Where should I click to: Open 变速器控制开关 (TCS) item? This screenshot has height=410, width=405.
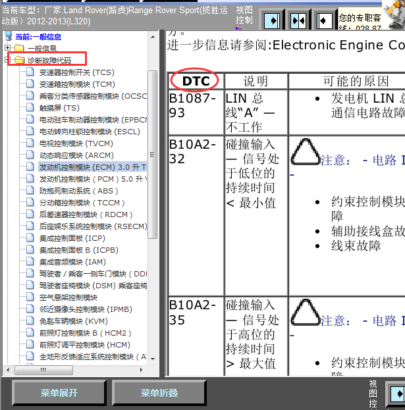click(77, 72)
